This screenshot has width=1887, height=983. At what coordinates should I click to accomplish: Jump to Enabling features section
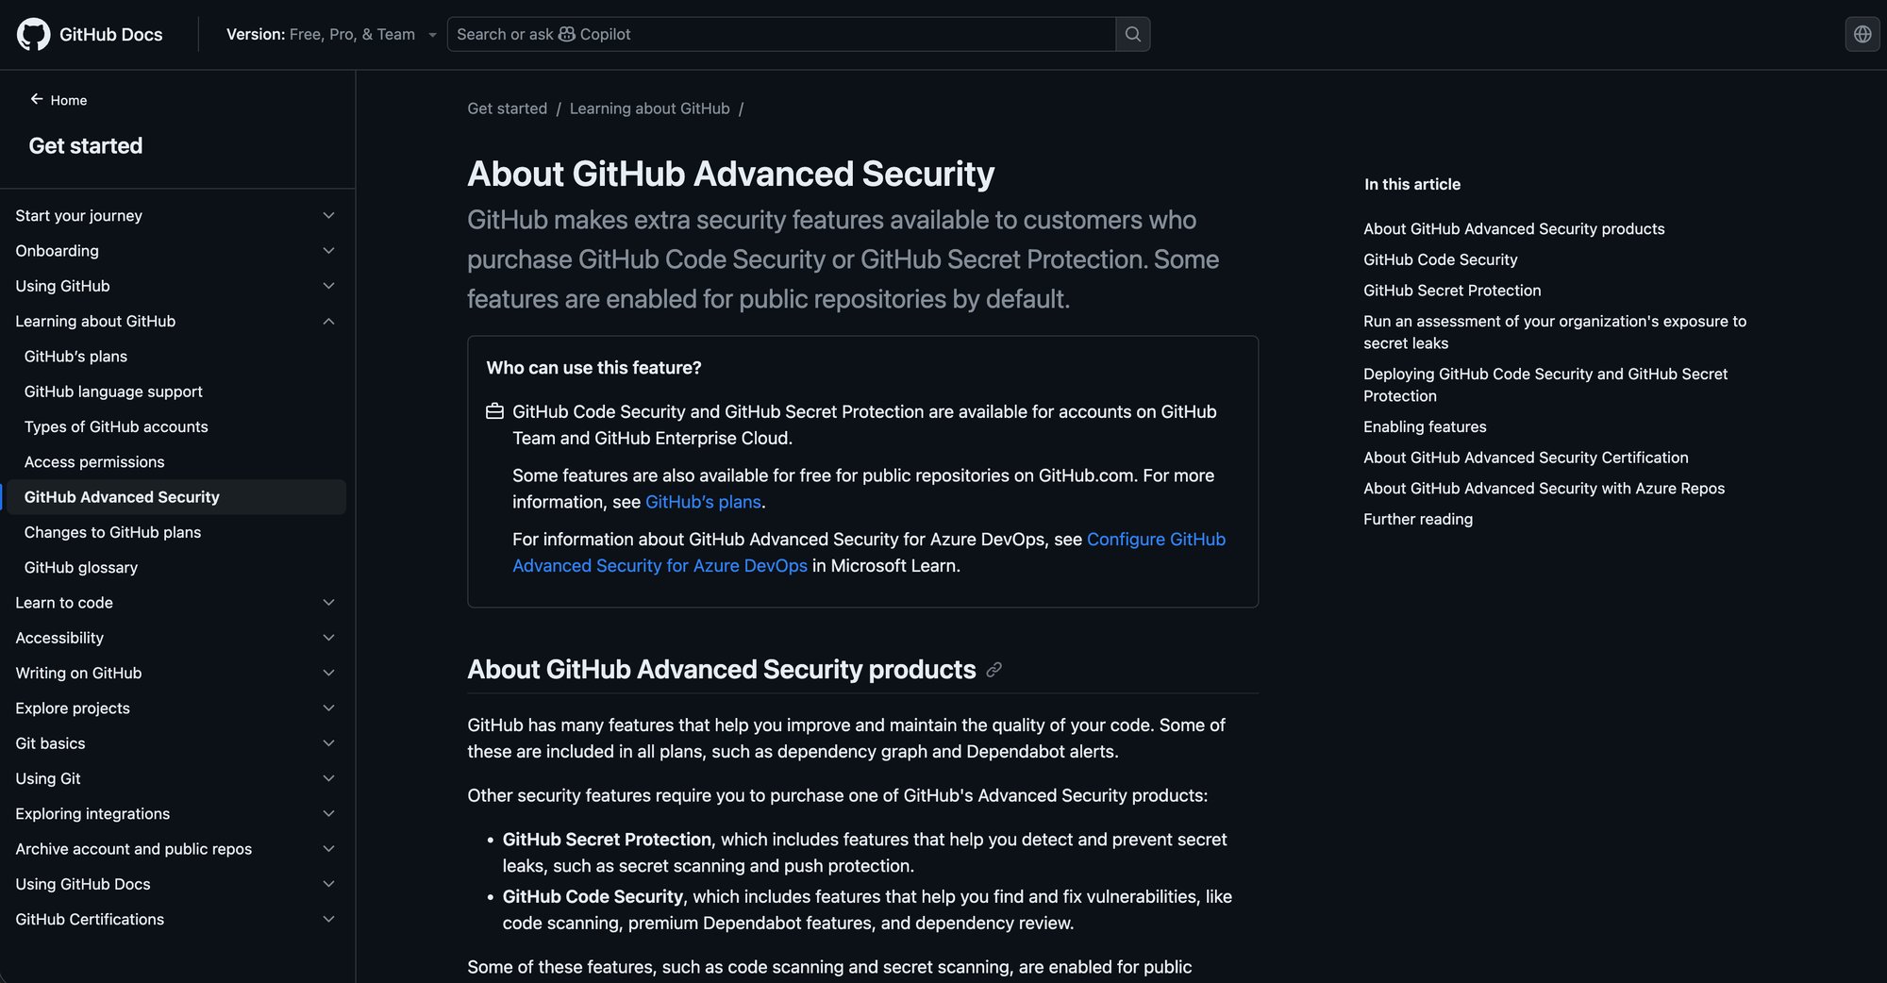pyautogui.click(x=1425, y=426)
